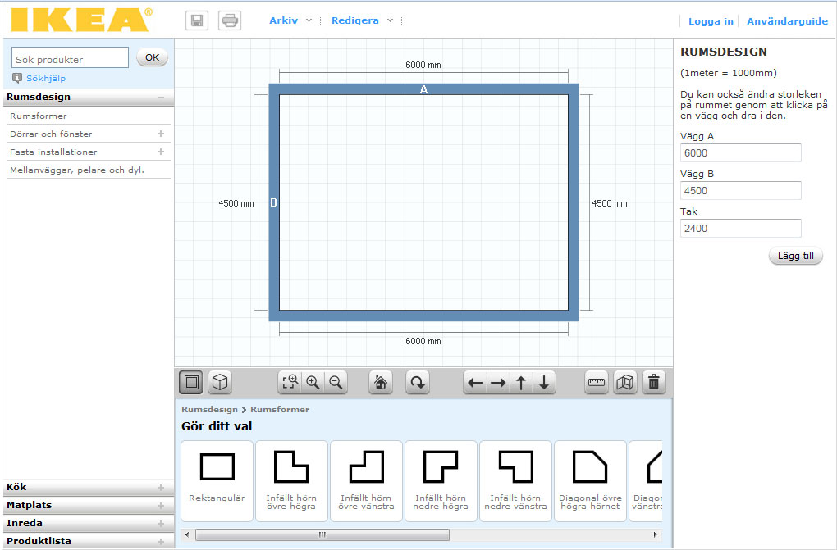Click the horizontal scrollbar under room shapes
837x550 pixels.
[x=322, y=534]
